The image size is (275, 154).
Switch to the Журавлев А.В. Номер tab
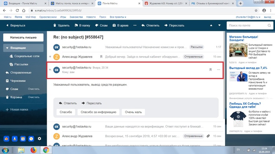(166, 3)
